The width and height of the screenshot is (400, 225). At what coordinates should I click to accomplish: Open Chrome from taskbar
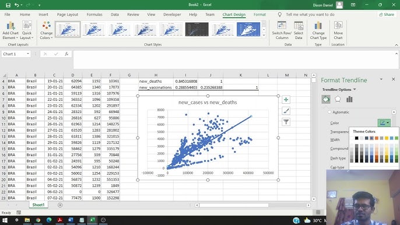coord(38,220)
